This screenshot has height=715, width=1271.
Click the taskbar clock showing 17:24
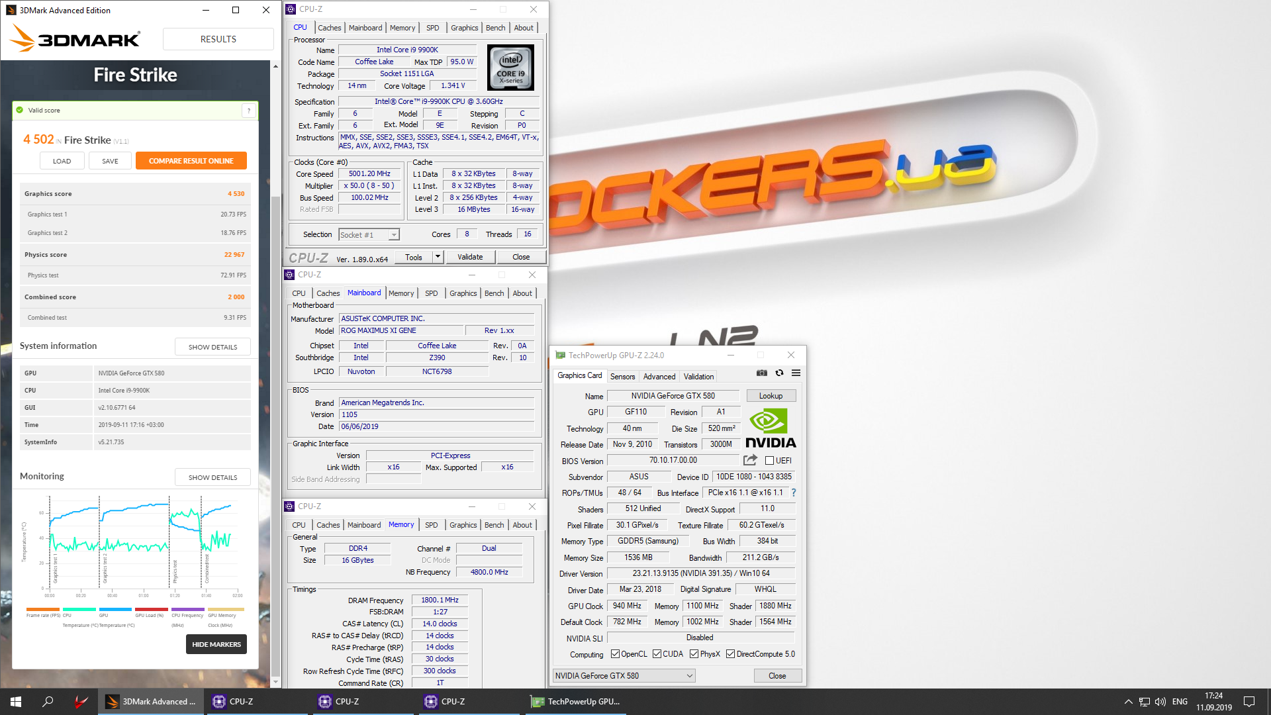(x=1214, y=702)
